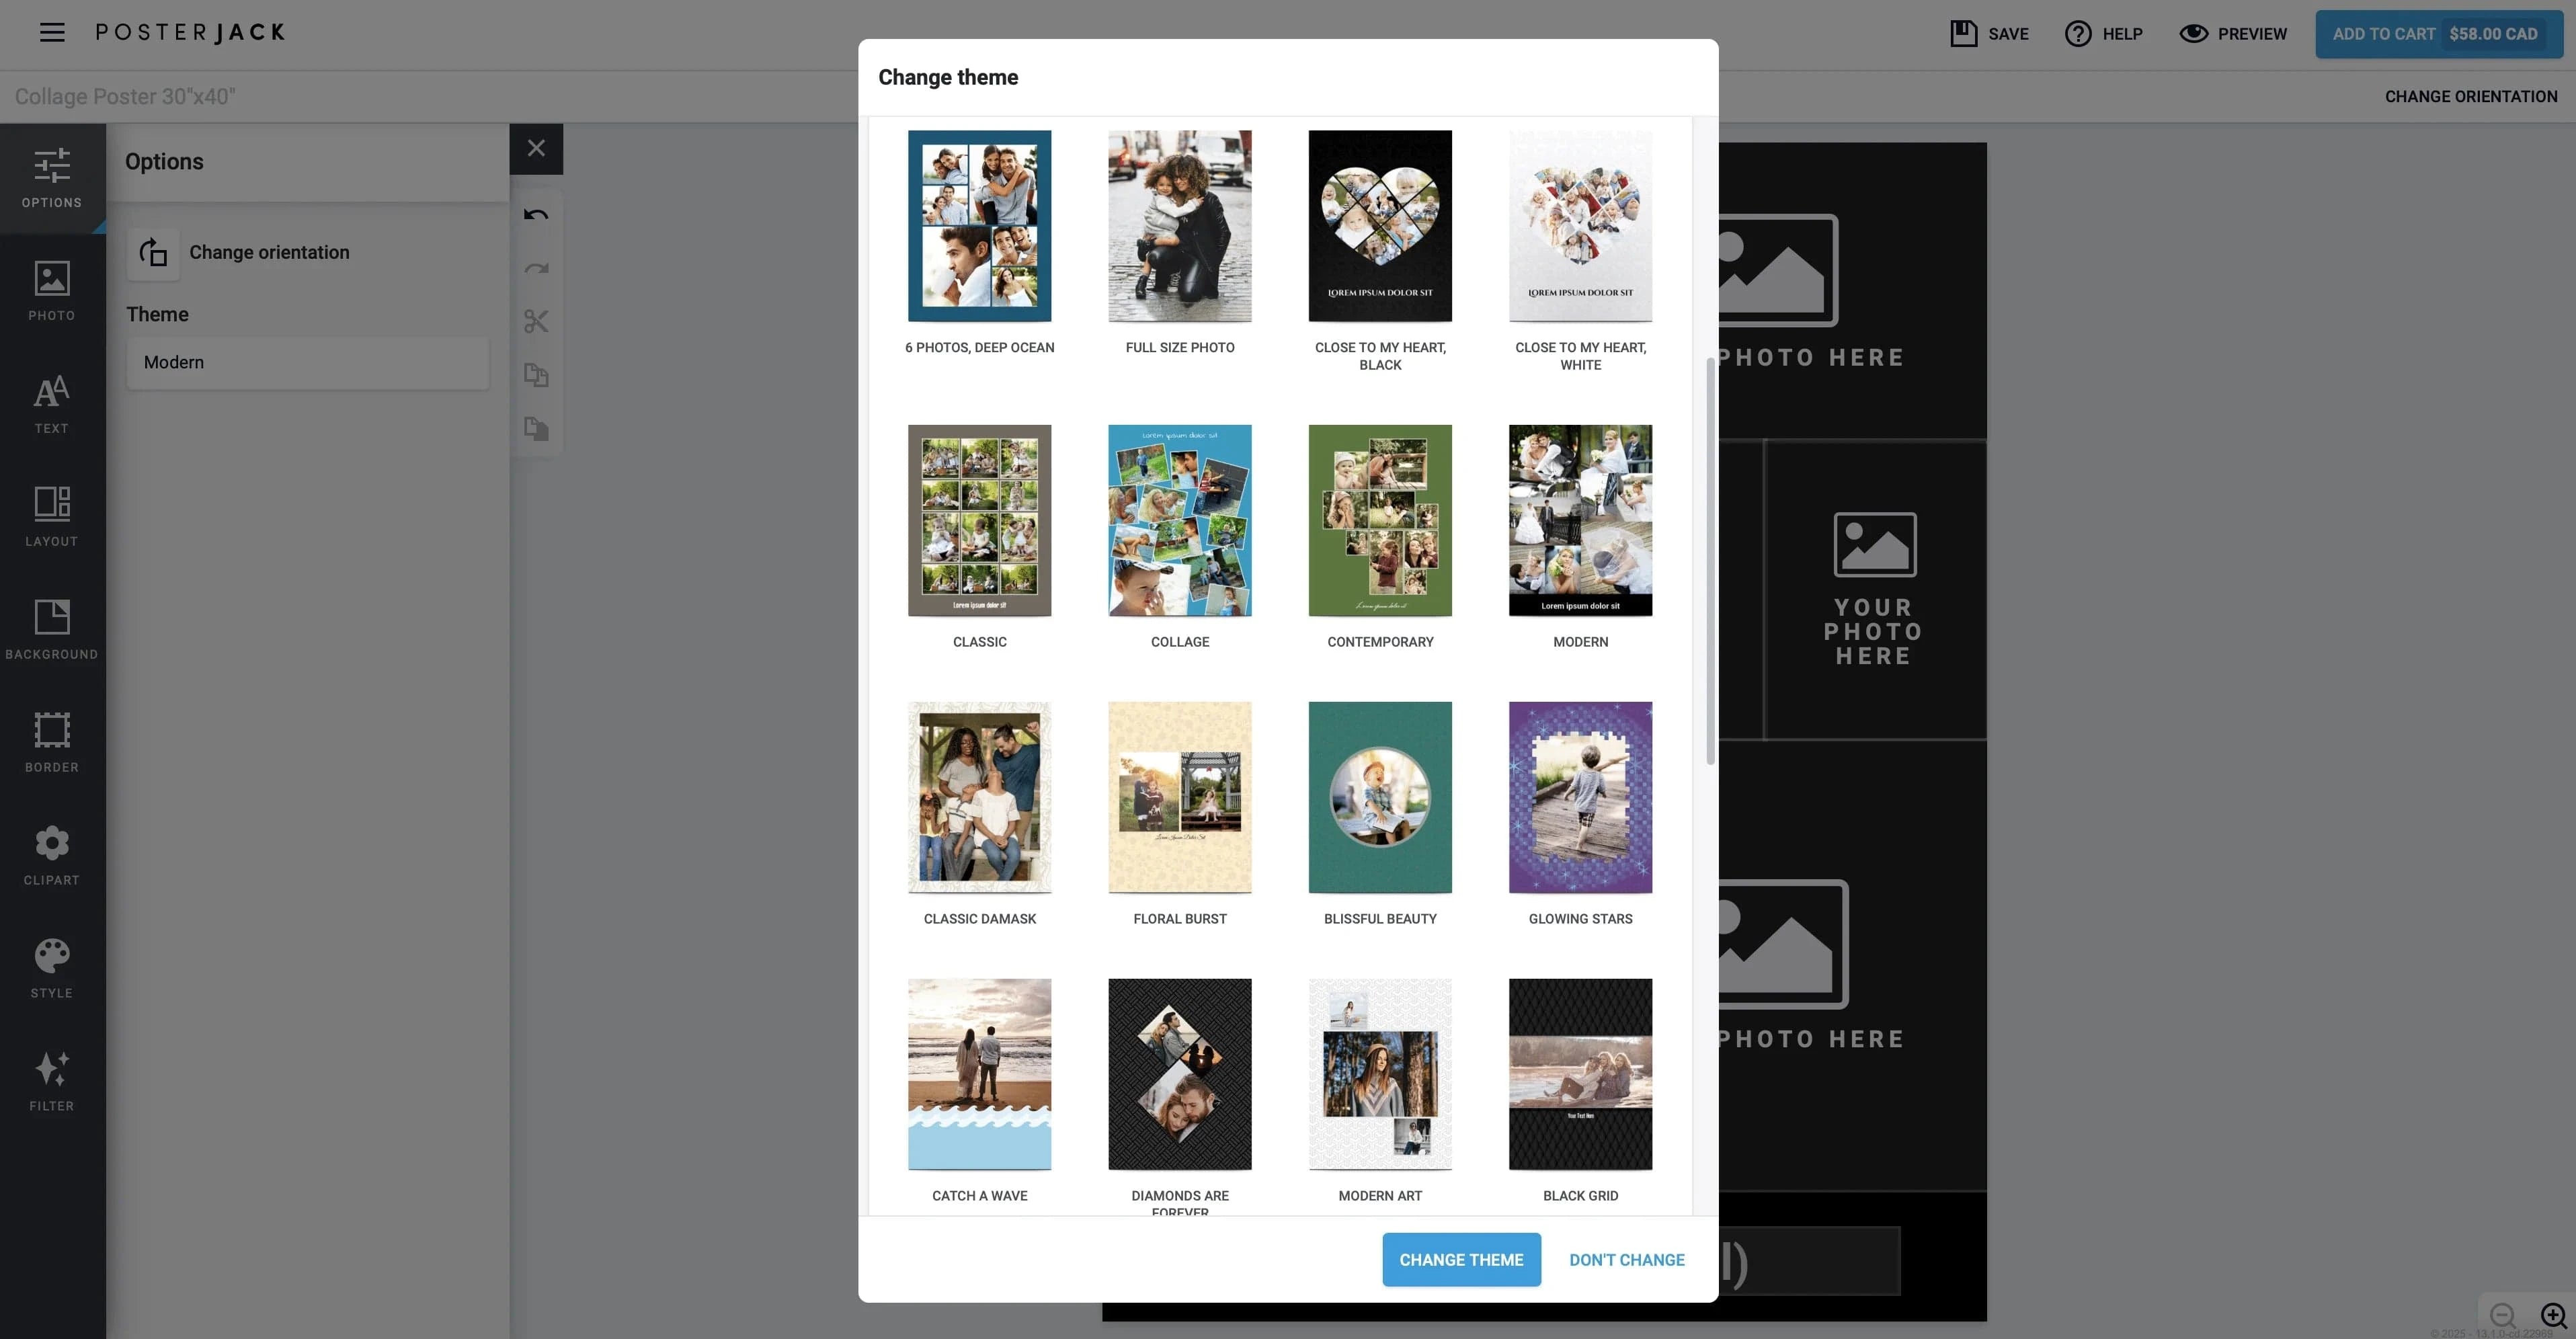
Task: Select the Full Size Photo theme
Action: tap(1180, 226)
